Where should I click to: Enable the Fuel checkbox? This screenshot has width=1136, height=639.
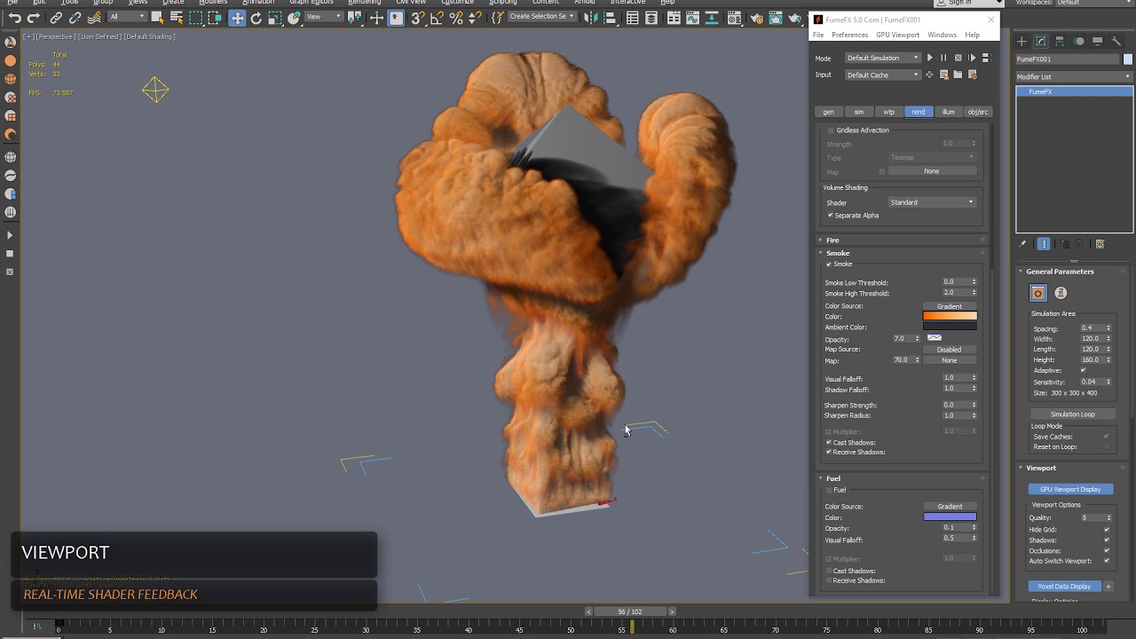(x=829, y=490)
